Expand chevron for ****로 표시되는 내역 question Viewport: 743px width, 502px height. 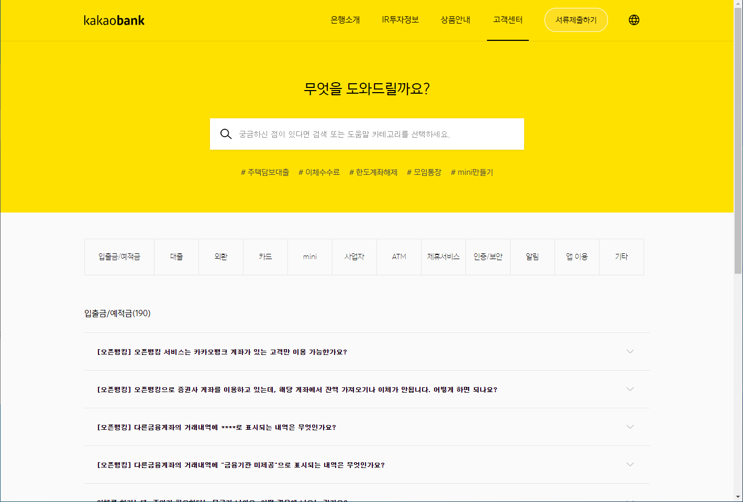pos(630,427)
